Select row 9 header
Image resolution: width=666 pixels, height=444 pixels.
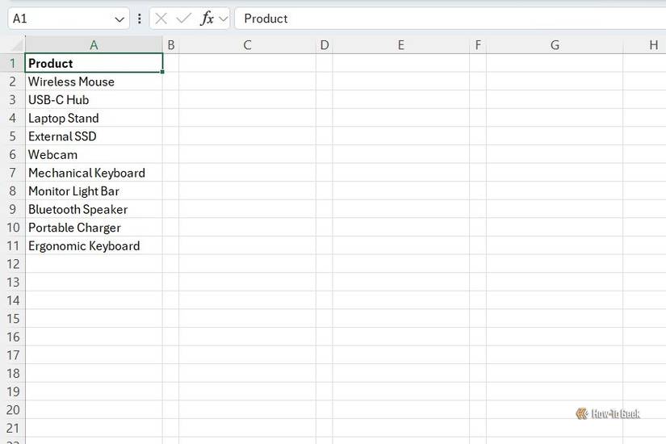coord(13,209)
